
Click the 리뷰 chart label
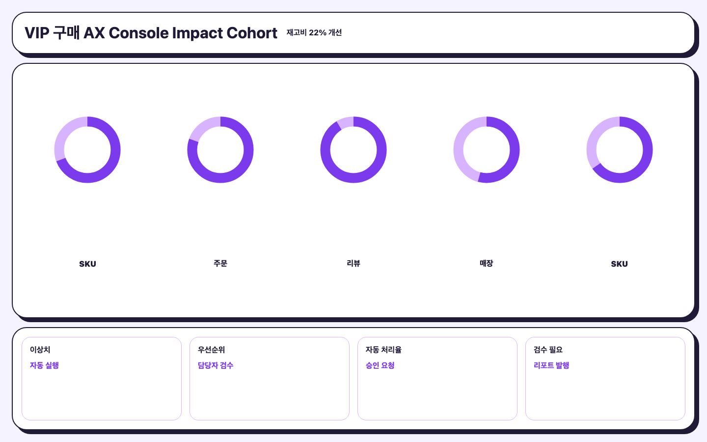click(353, 264)
